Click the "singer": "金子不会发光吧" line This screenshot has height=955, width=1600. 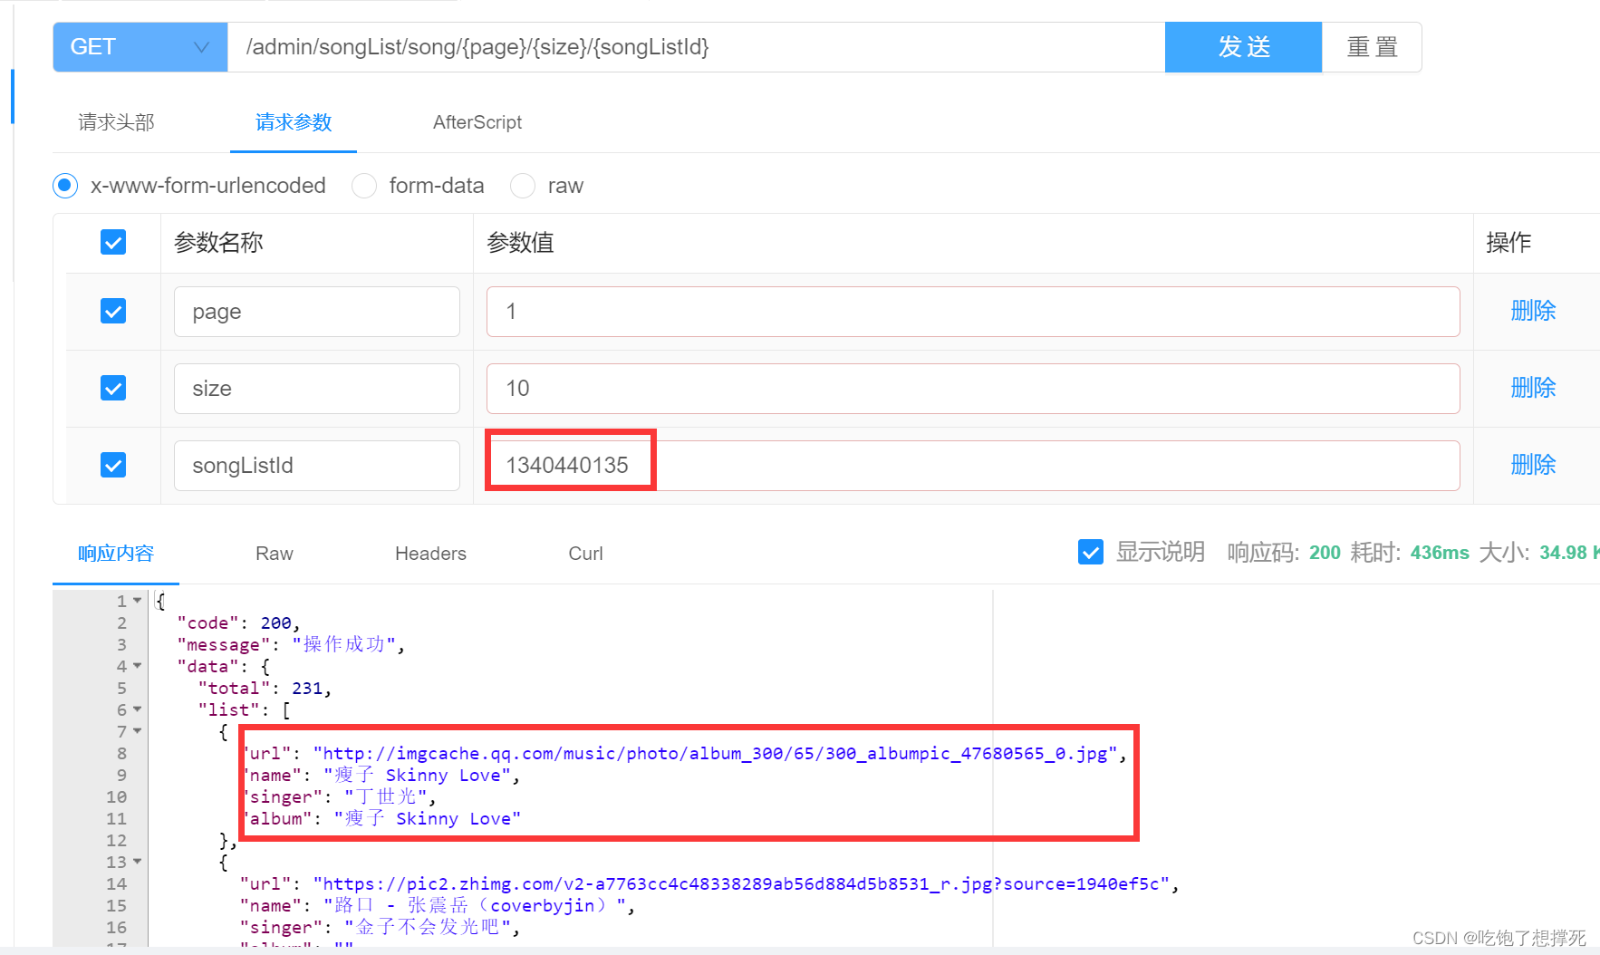tap(380, 928)
